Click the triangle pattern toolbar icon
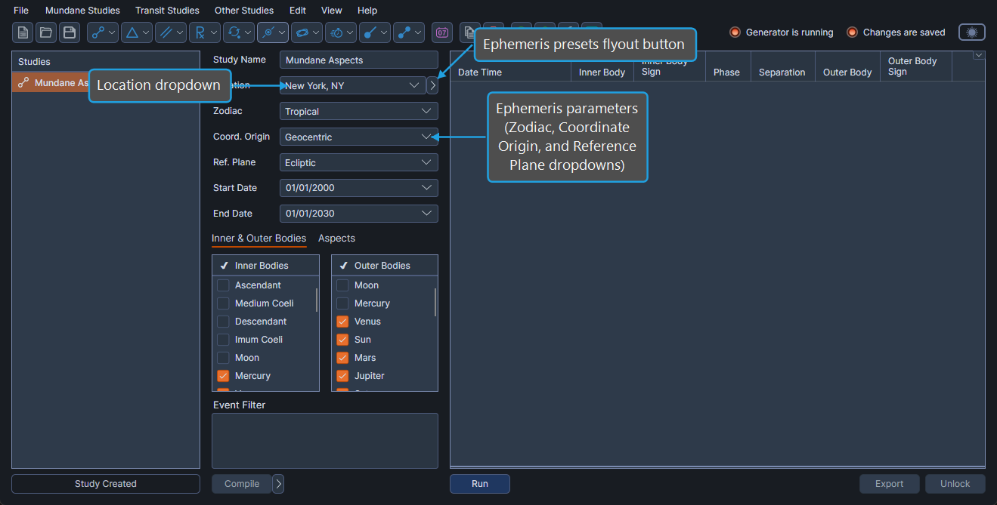The height and width of the screenshot is (505, 997). coord(132,32)
